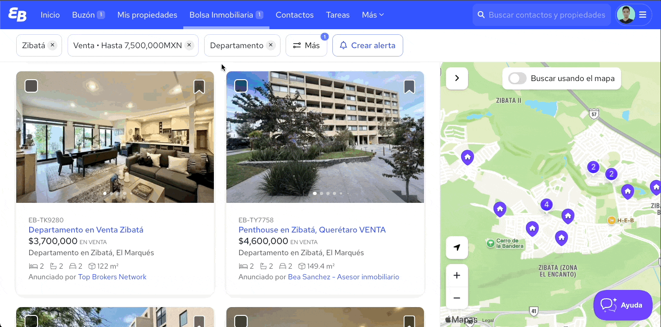
Task: Center map on current location arrow
Action: (x=457, y=247)
